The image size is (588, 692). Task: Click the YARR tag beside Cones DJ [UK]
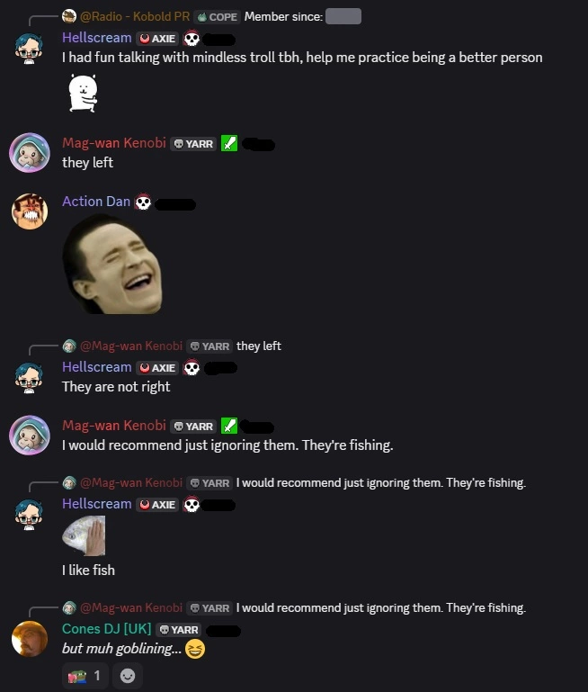pos(179,630)
